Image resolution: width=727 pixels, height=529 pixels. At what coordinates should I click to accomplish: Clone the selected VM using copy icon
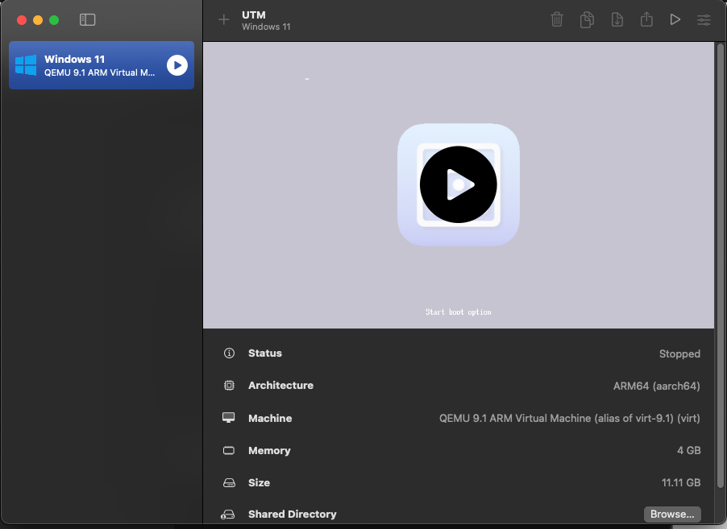tap(587, 19)
